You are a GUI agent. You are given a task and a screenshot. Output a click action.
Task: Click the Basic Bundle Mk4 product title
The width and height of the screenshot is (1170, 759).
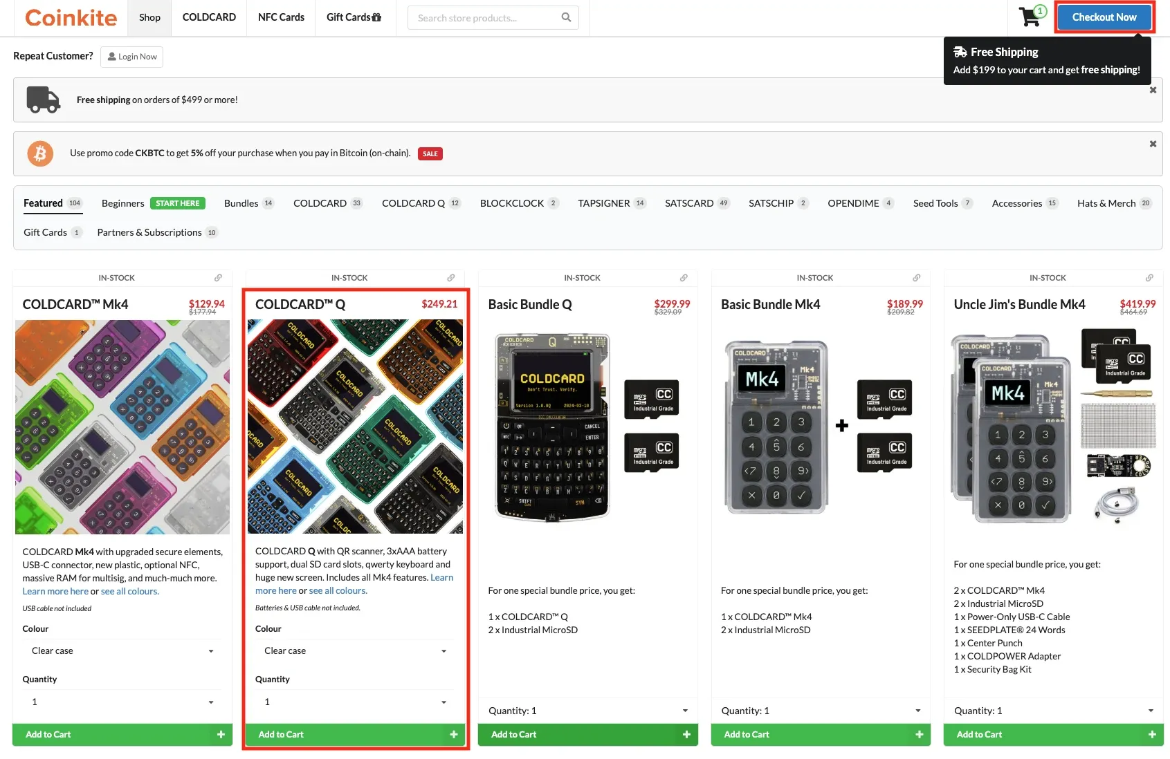coord(770,305)
